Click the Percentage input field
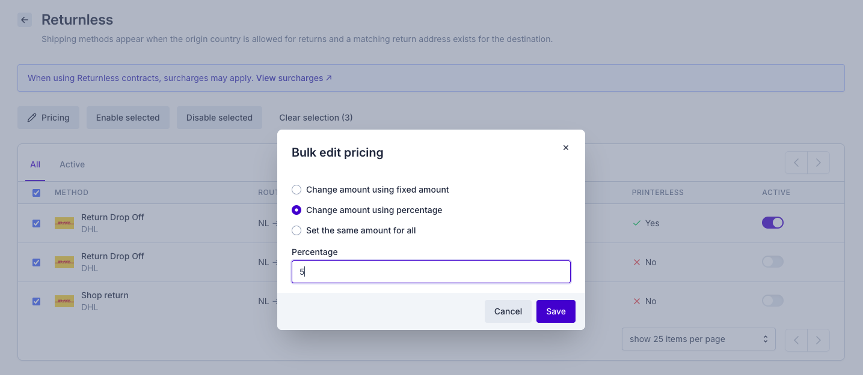863x375 pixels. pos(431,272)
